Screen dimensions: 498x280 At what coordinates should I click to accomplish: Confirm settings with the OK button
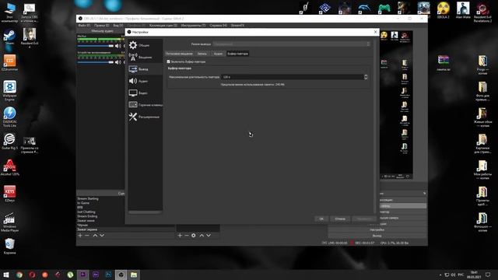(321, 219)
